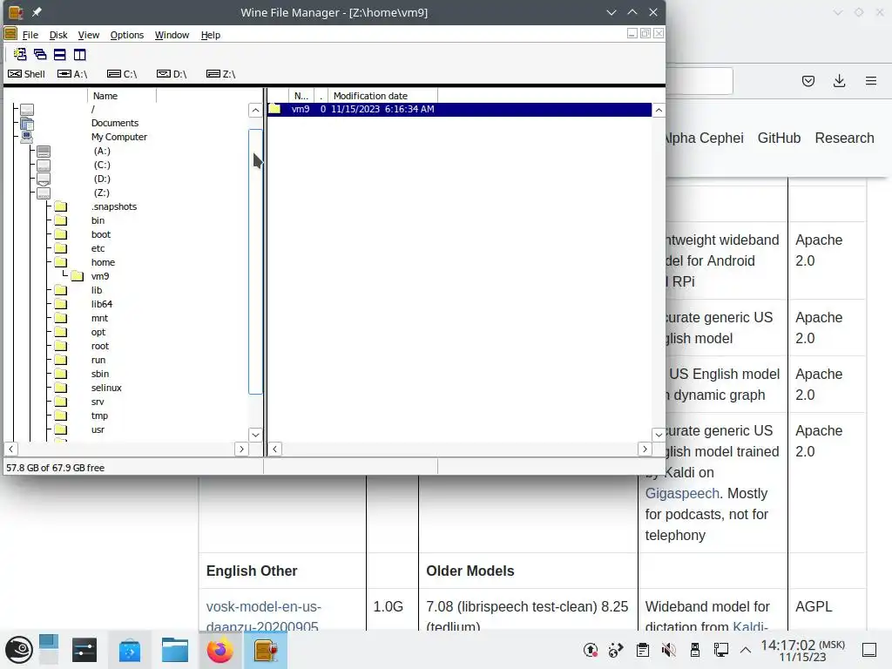Open a new window via toolbar icon
The width and height of the screenshot is (892, 669).
(x=20, y=55)
